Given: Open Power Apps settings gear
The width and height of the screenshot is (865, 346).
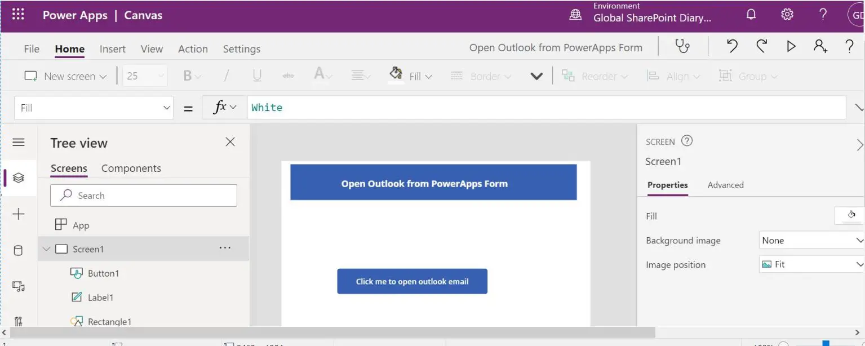Looking at the screenshot, I should [x=787, y=14].
